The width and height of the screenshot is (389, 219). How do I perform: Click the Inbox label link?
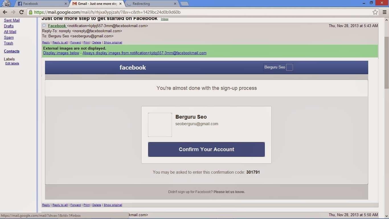click(165, 19)
